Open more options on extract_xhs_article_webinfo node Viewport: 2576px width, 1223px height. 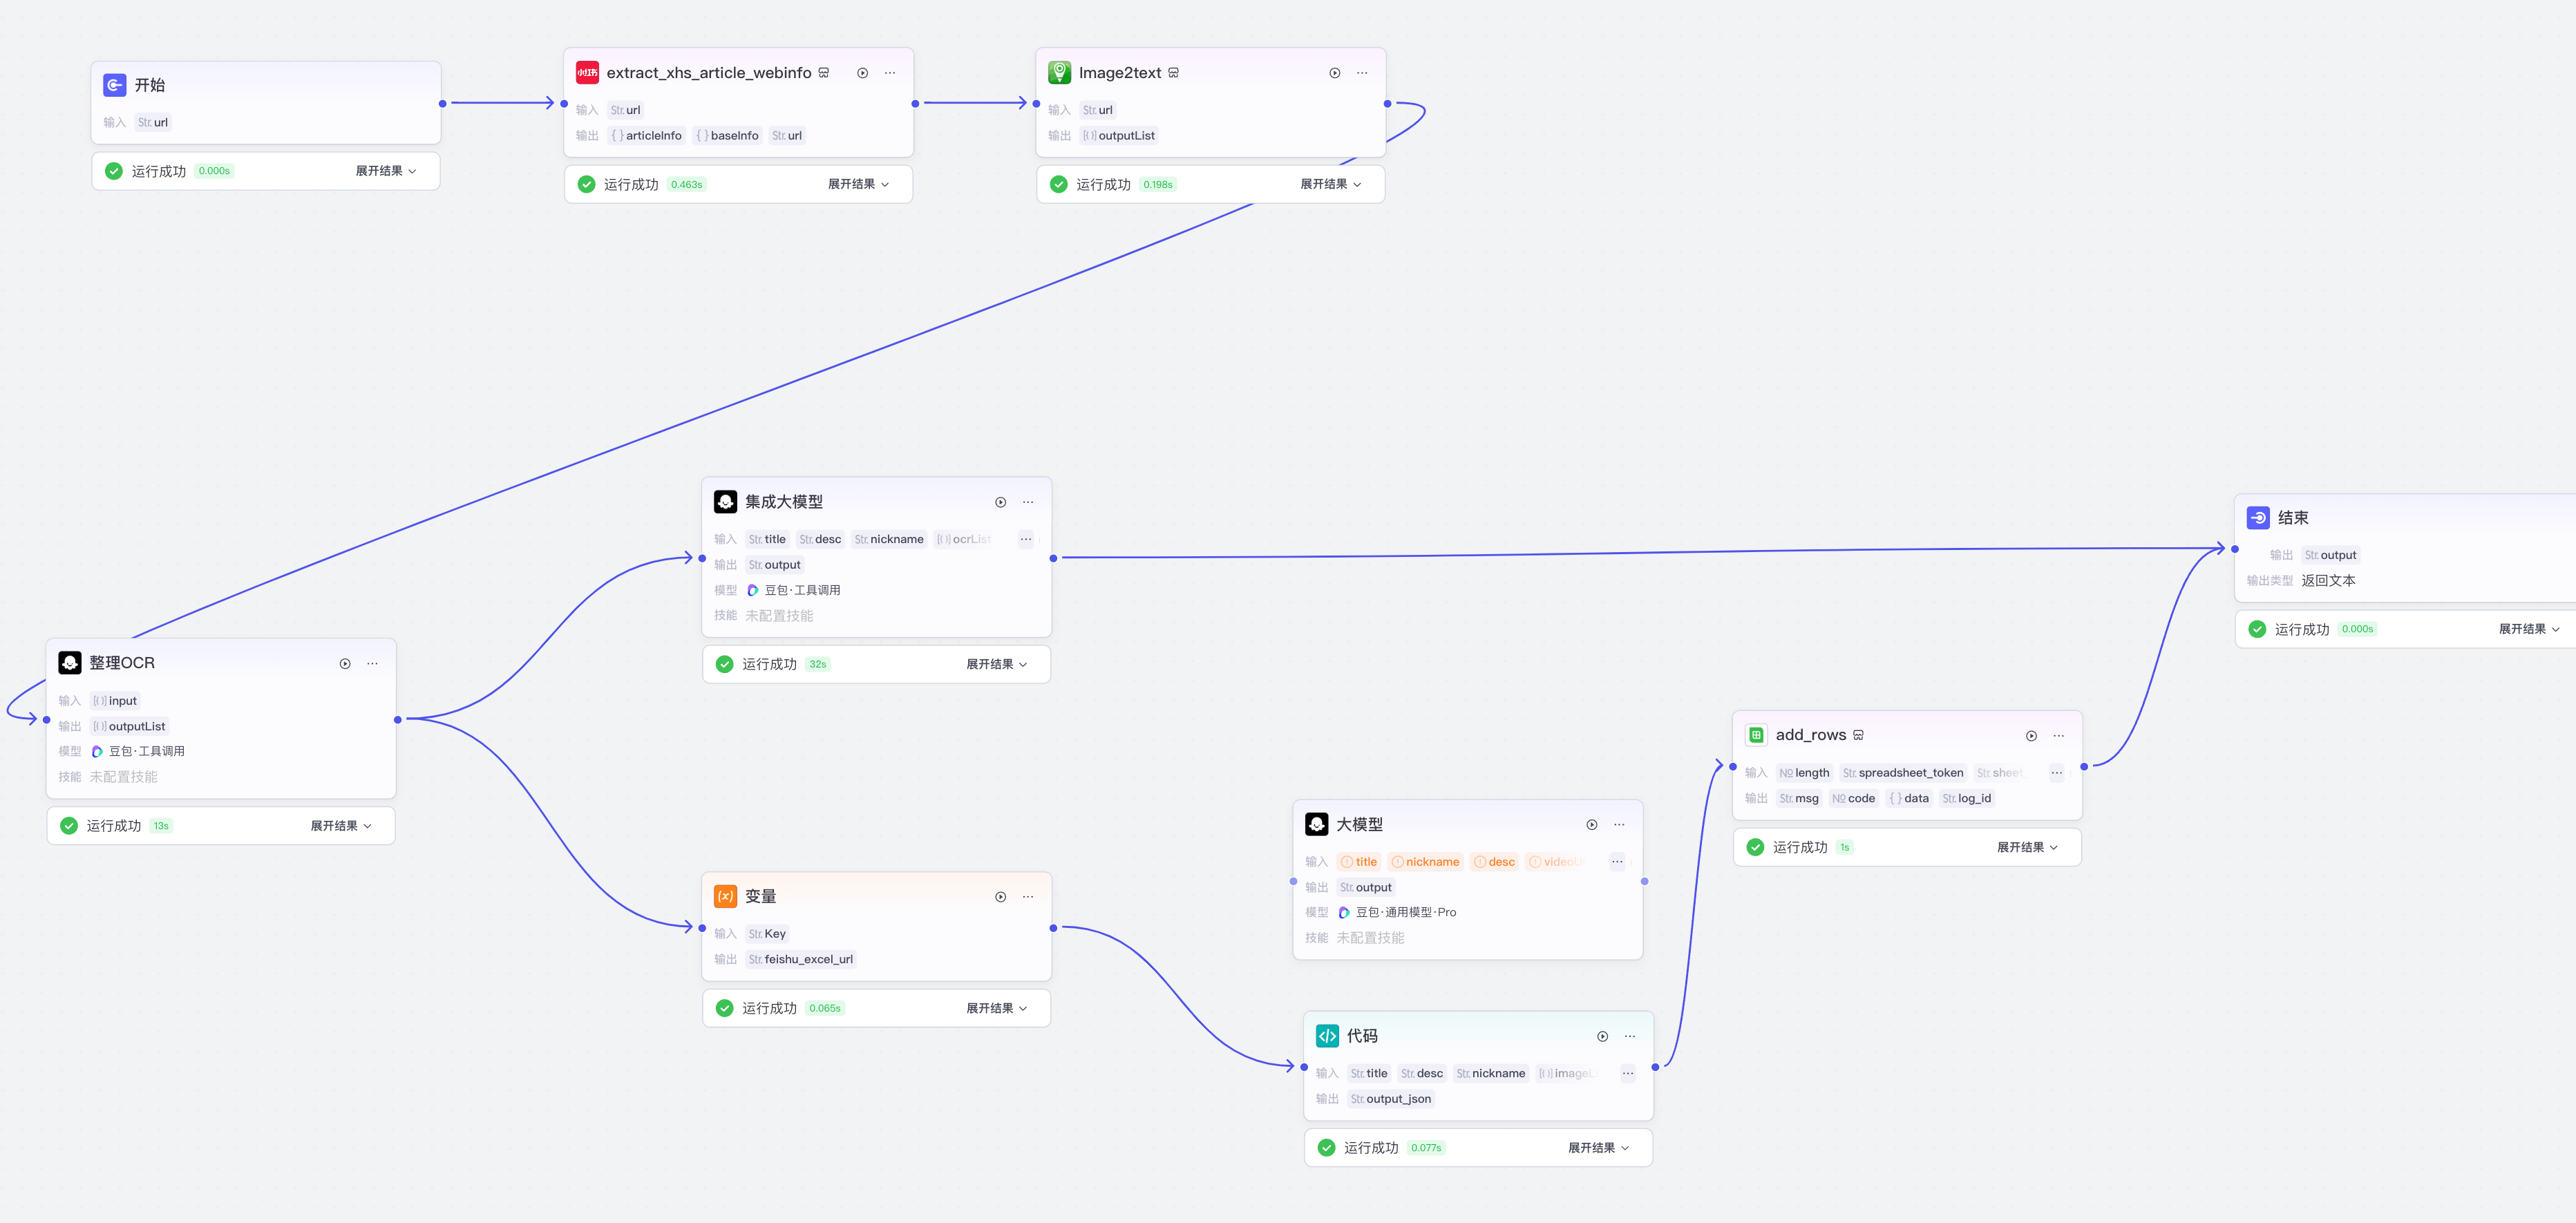(x=890, y=73)
